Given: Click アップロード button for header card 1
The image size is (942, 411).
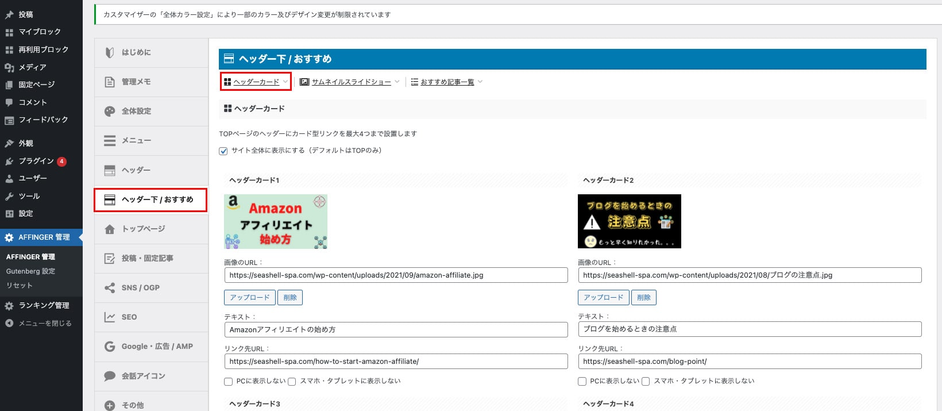Looking at the screenshot, I should 249,297.
